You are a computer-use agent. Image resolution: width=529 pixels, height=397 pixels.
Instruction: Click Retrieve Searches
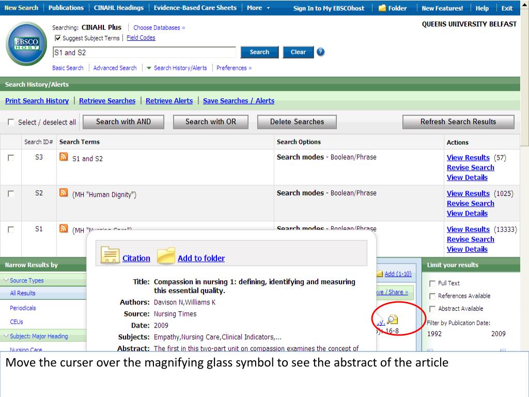(107, 101)
